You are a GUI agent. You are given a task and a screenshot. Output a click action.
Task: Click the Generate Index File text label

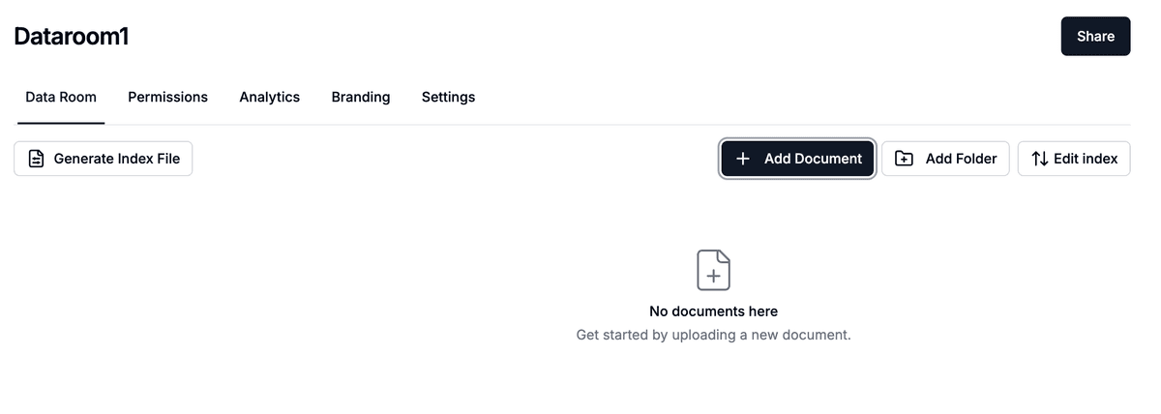[x=116, y=159]
